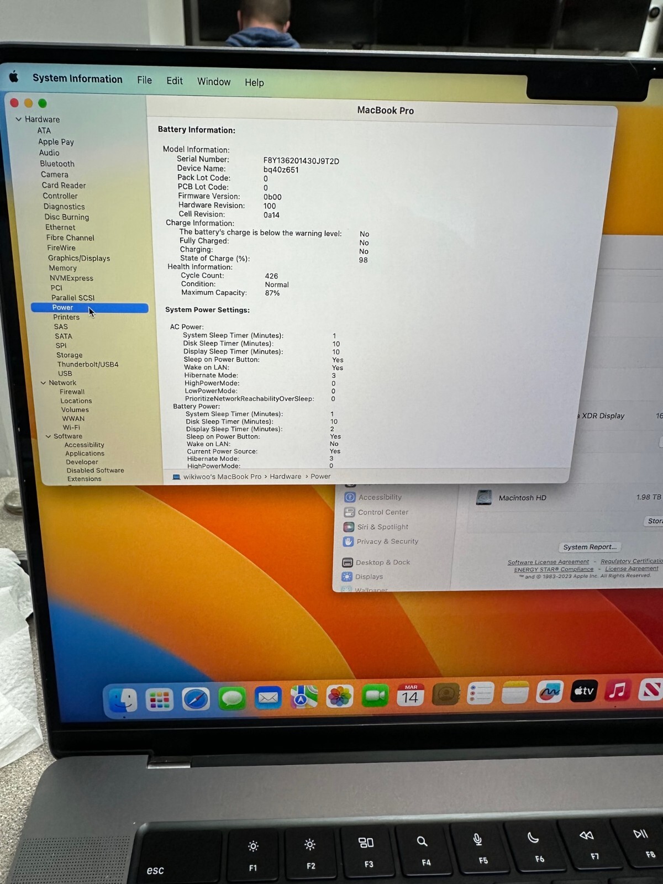
Task: Open Contacts from the Dock
Action: point(446,694)
